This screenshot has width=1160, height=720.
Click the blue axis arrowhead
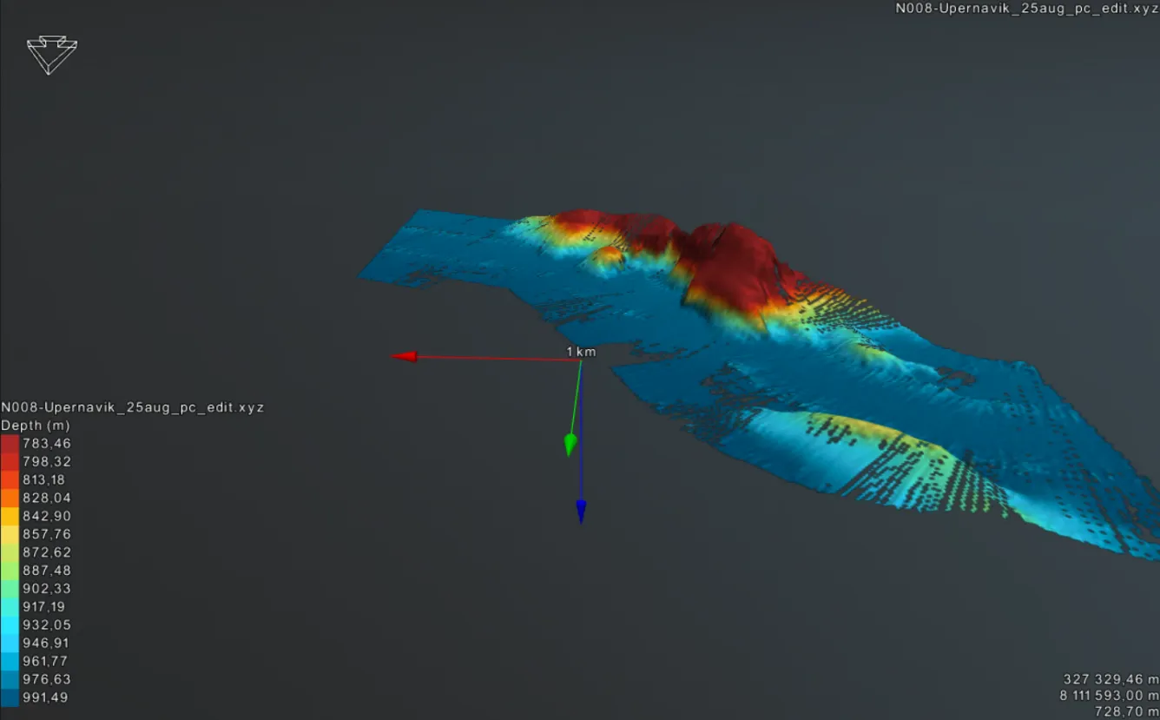click(581, 512)
